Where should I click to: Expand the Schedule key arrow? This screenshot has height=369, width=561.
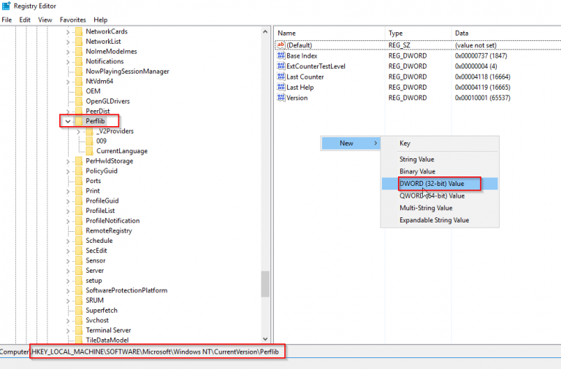pos(67,241)
